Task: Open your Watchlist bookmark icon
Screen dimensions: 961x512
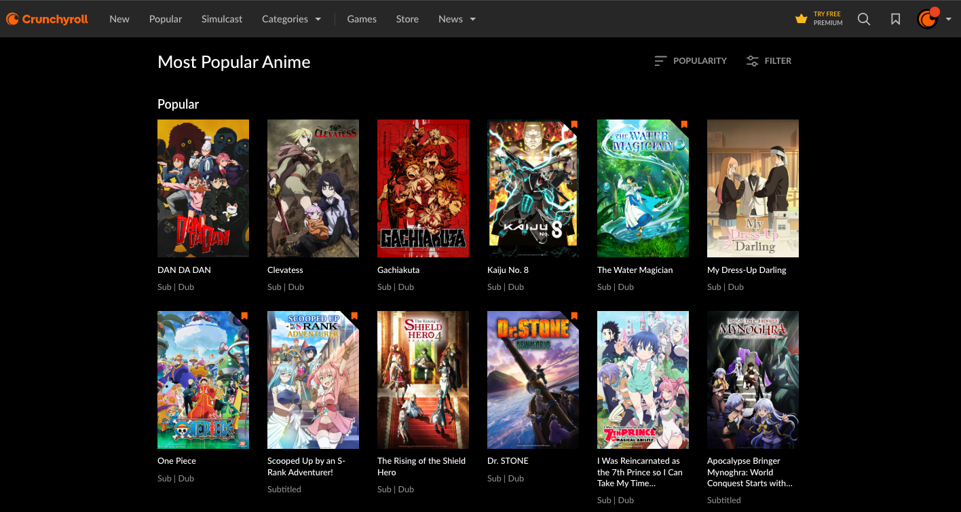Action: [896, 18]
